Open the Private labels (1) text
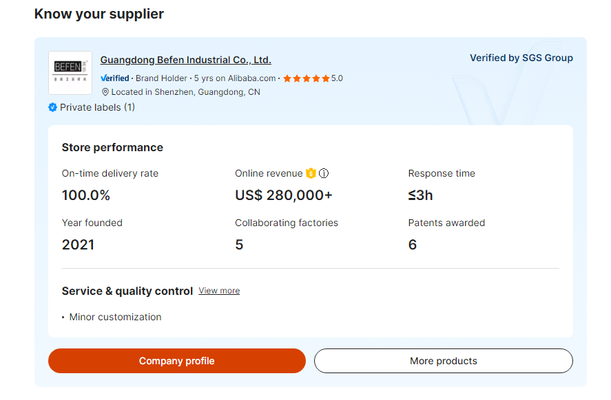Screen dimensions: 611x400 97,107
